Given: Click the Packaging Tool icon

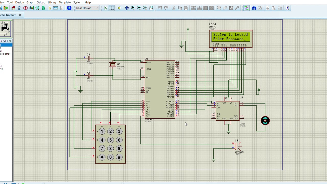Looking at the screenshot, I should 231,8.
